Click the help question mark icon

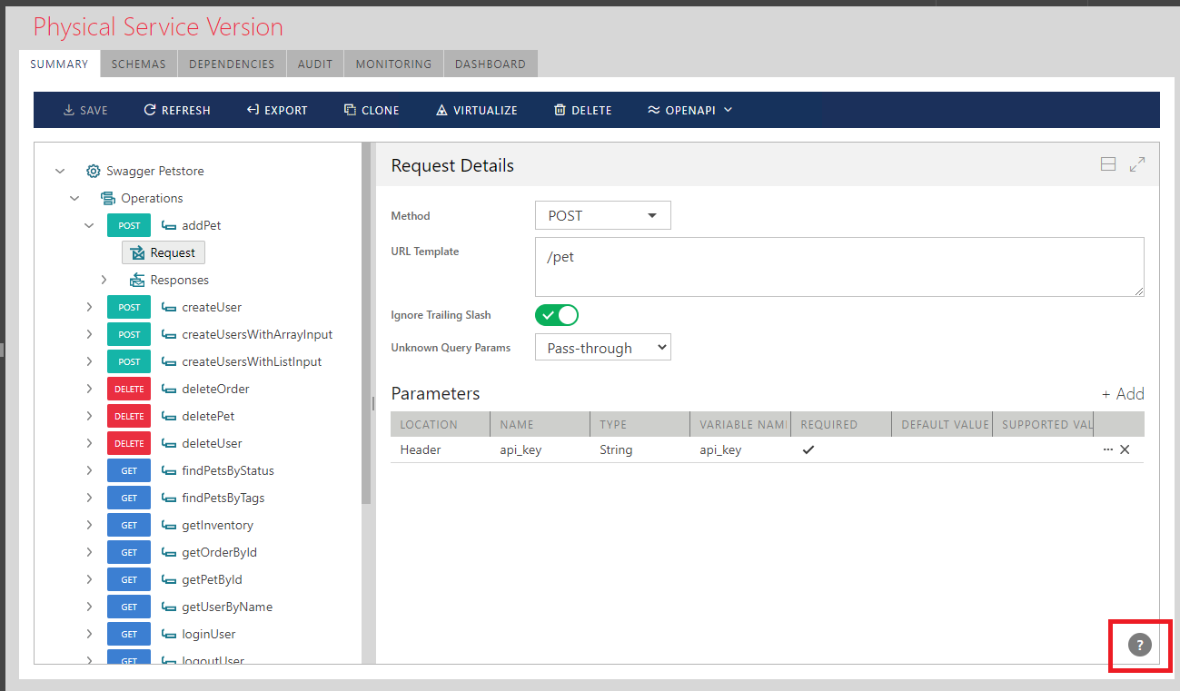click(x=1139, y=645)
